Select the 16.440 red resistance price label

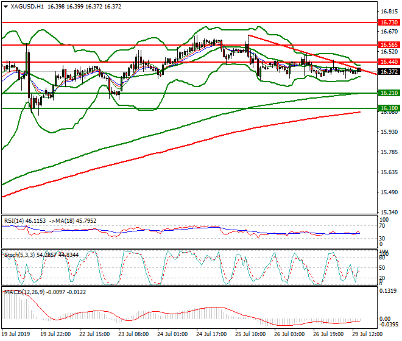(x=389, y=62)
